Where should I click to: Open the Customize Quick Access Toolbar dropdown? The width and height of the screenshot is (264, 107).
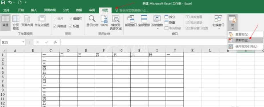click(x=25, y=3)
